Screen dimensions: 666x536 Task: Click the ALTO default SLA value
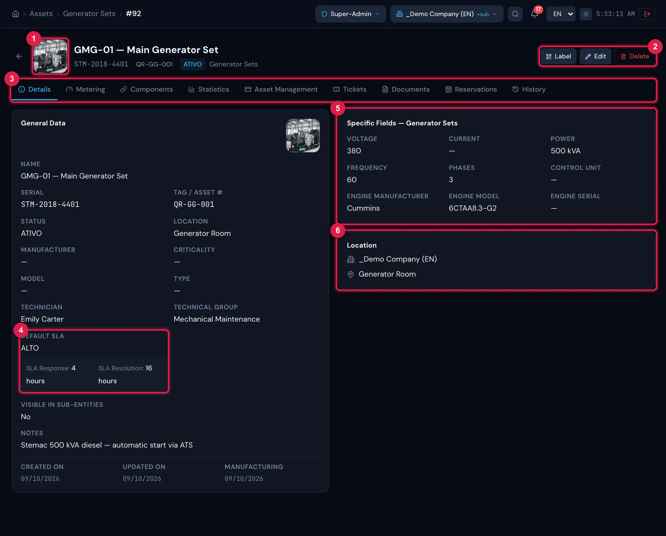pos(30,348)
